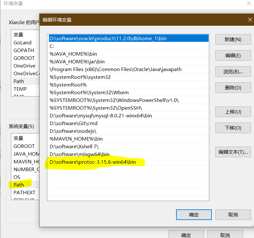Select OneDrive in user variables list
This screenshot has height=238, width=254.
point(26,66)
